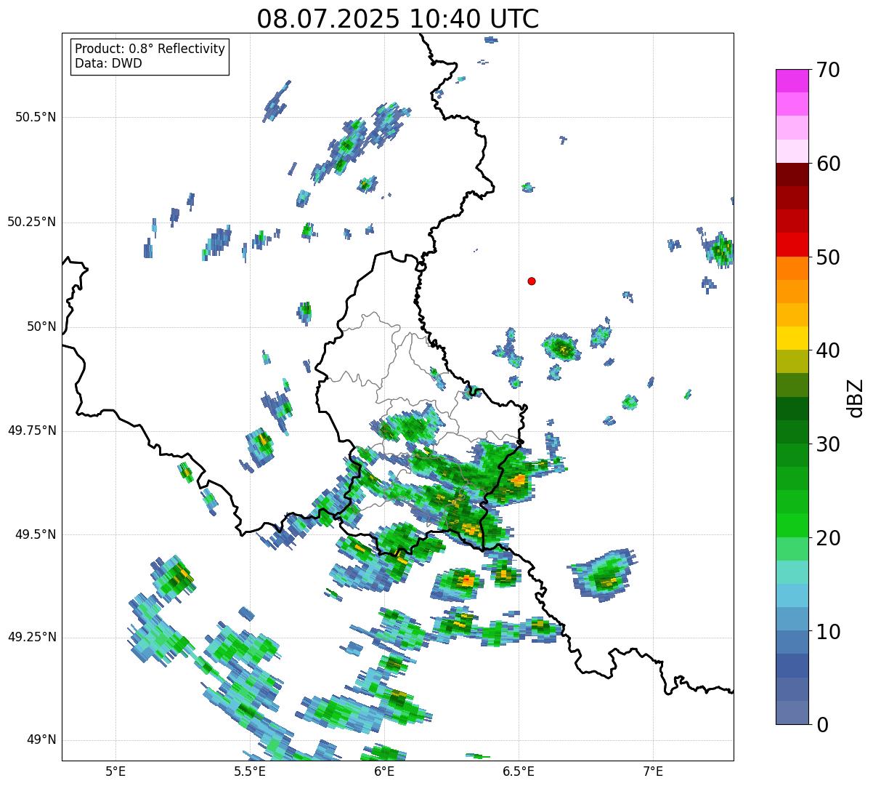Click the colorbar tick label 60
873x786 pixels.
tap(828, 164)
